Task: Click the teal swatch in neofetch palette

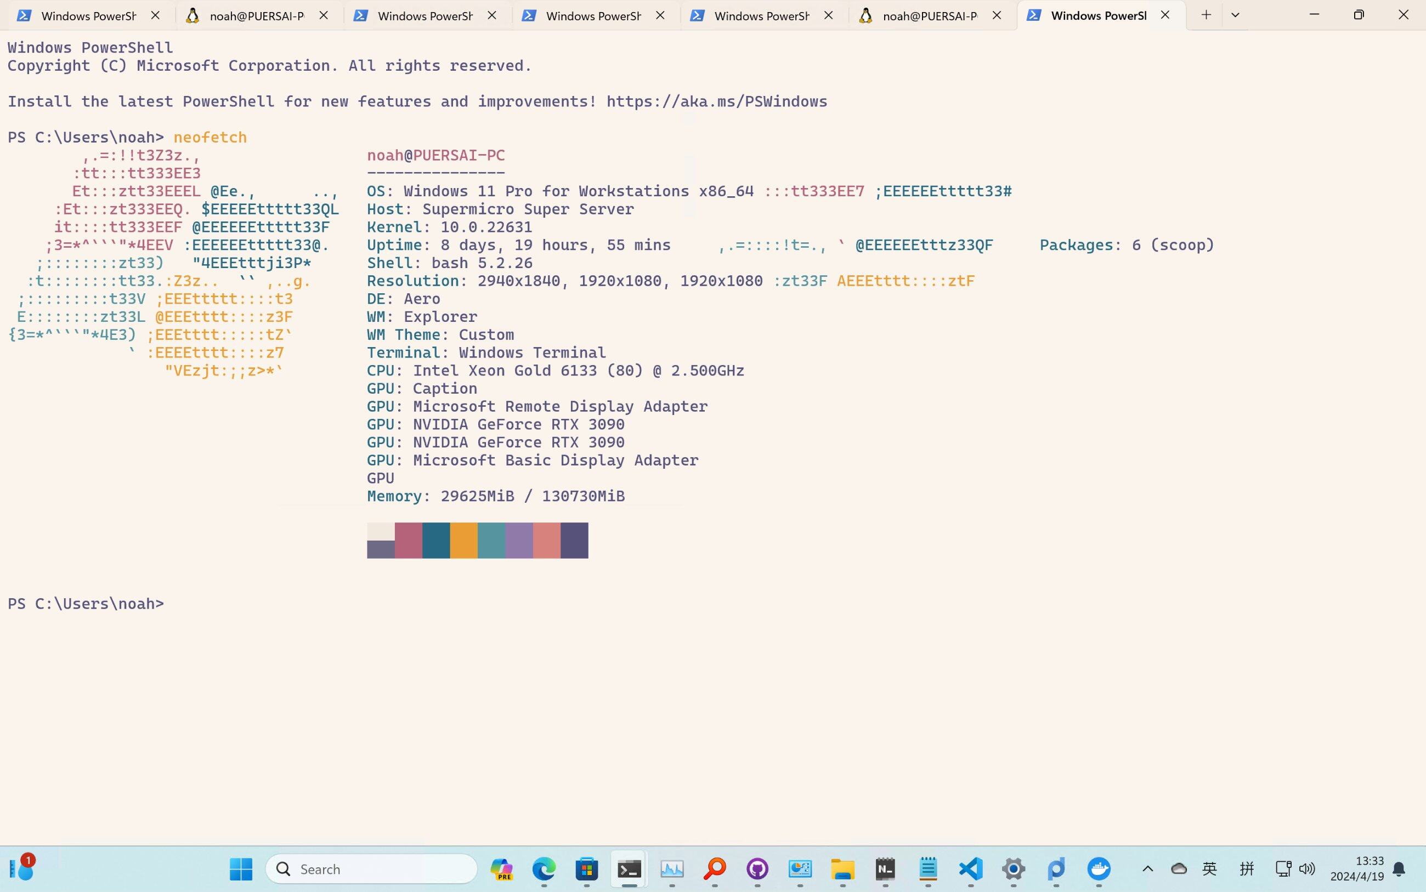Action: coord(491,541)
